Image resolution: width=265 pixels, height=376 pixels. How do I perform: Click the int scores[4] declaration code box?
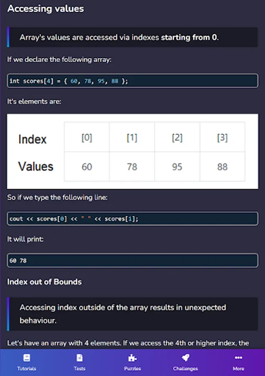click(132, 81)
